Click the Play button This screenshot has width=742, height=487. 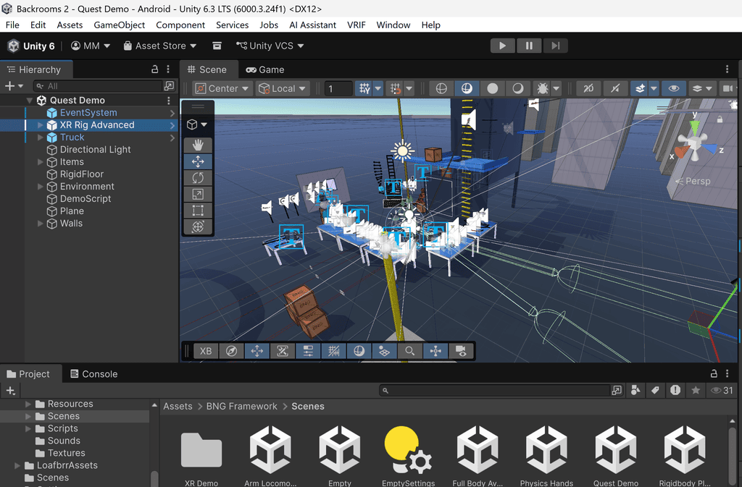click(503, 46)
